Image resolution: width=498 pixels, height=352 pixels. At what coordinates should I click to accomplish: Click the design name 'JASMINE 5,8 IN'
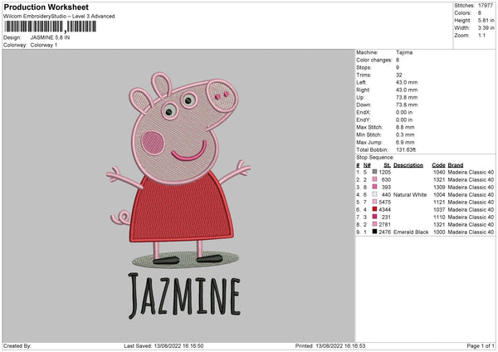50,37
